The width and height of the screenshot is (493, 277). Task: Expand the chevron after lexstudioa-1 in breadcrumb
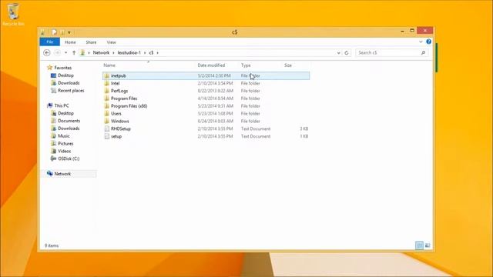pos(145,53)
